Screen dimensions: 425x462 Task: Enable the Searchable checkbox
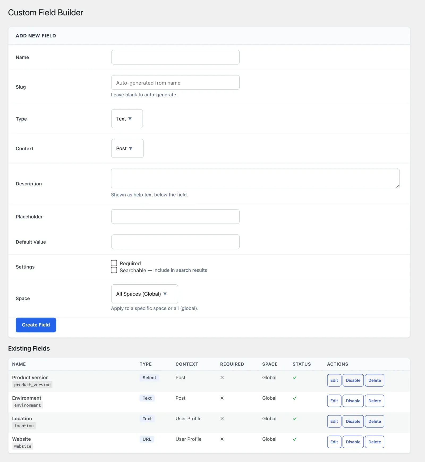[114, 270]
